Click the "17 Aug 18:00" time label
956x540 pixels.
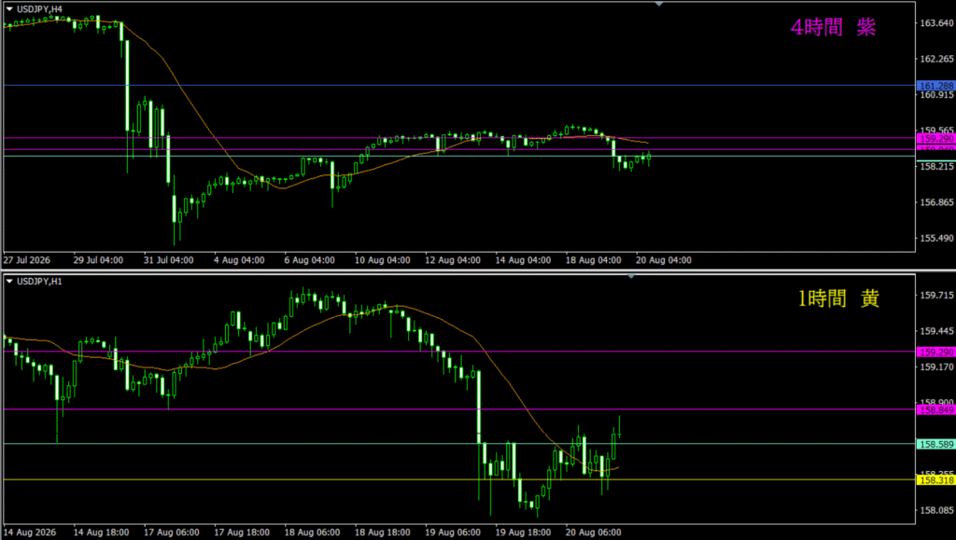[x=242, y=533]
